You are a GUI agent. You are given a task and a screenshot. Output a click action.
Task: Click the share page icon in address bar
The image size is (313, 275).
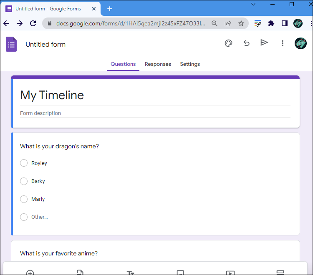228,23
